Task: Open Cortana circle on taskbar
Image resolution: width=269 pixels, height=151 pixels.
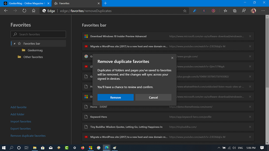Action: [19, 148]
